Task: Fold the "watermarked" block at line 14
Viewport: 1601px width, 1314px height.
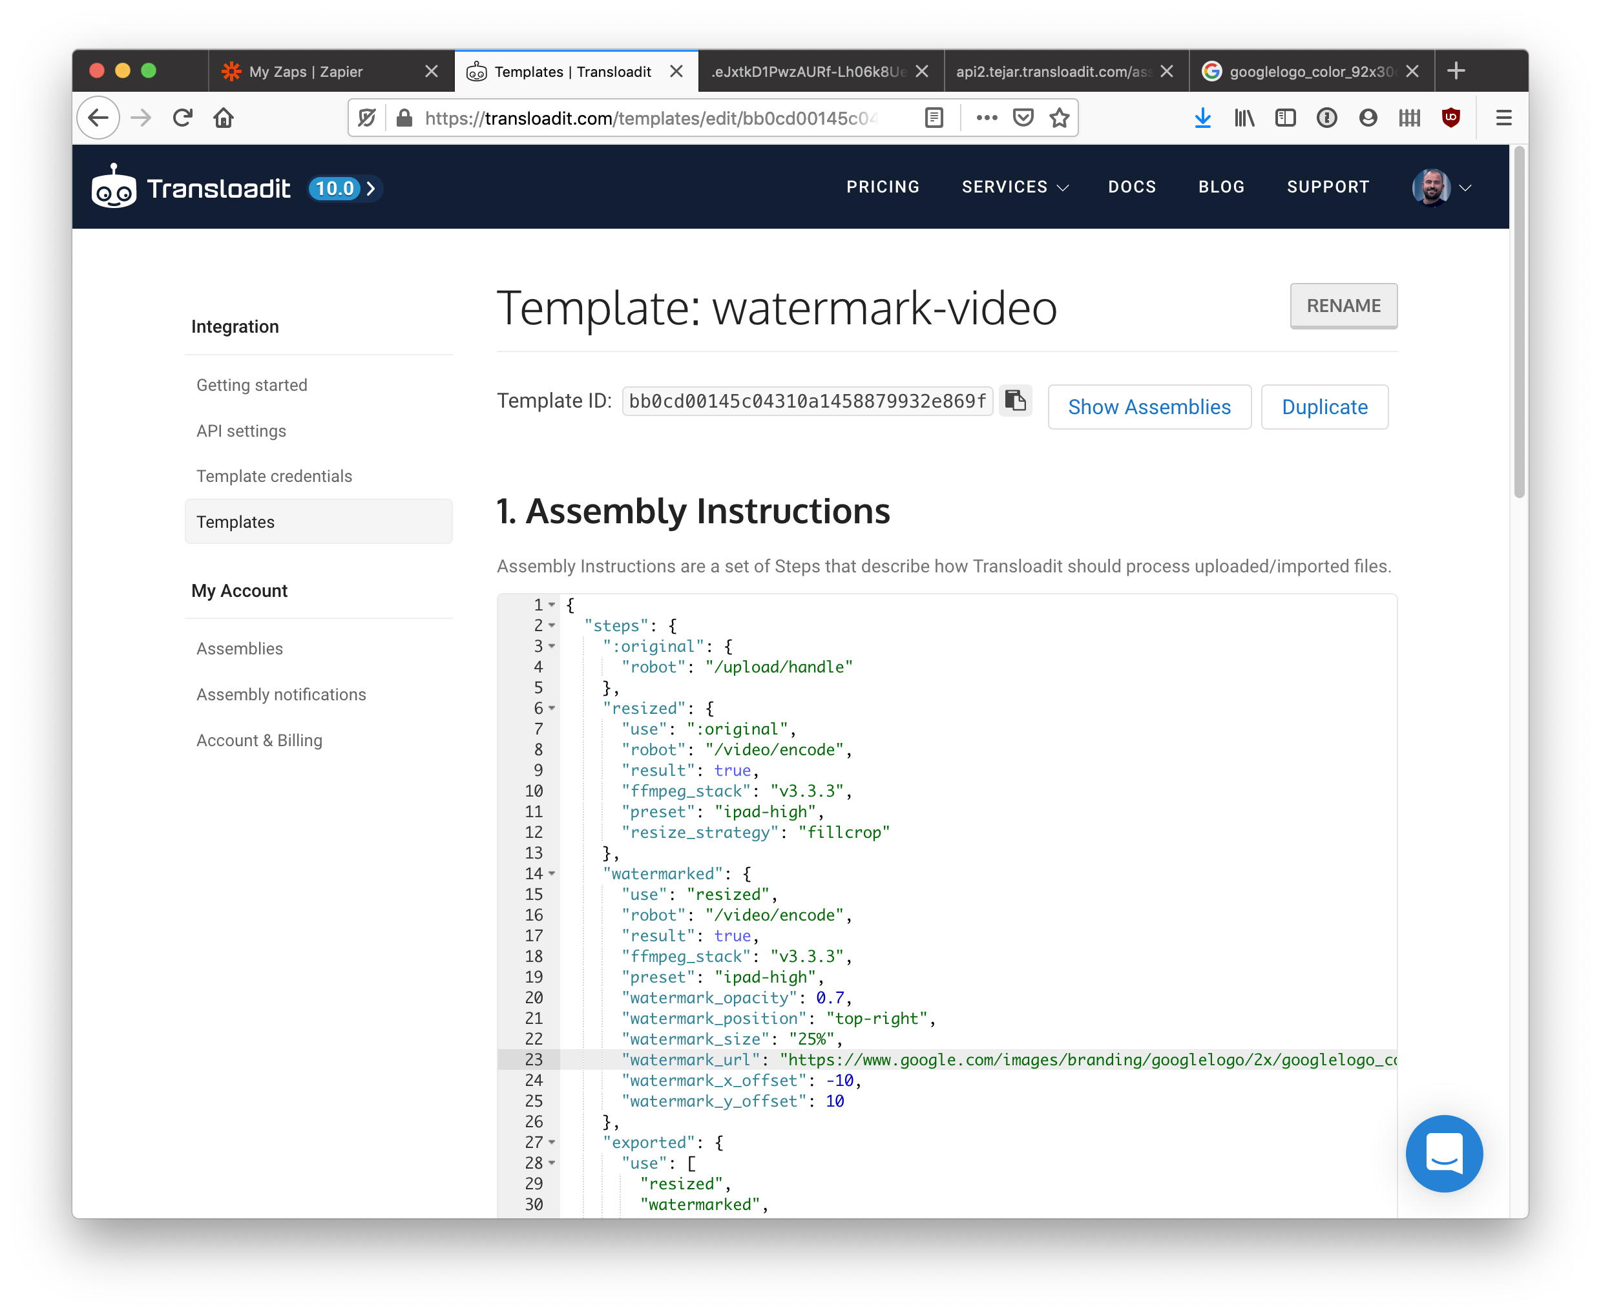Action: click(x=552, y=873)
